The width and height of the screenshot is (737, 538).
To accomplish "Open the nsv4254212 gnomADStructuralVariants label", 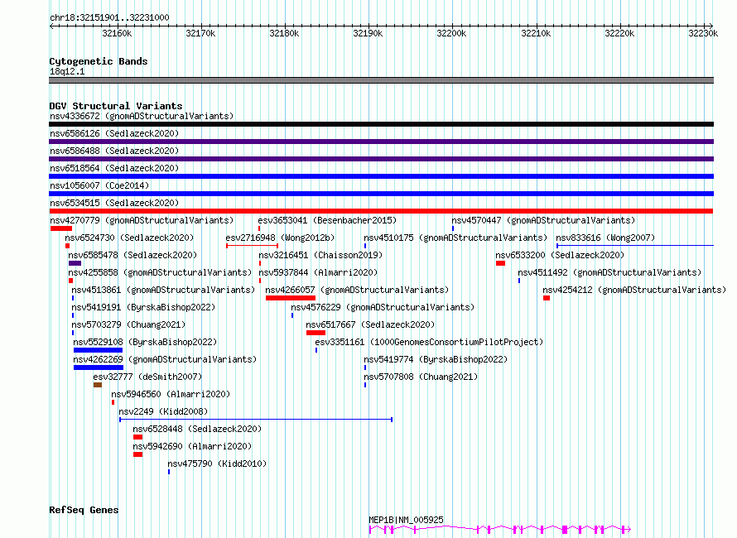I will (634, 290).
